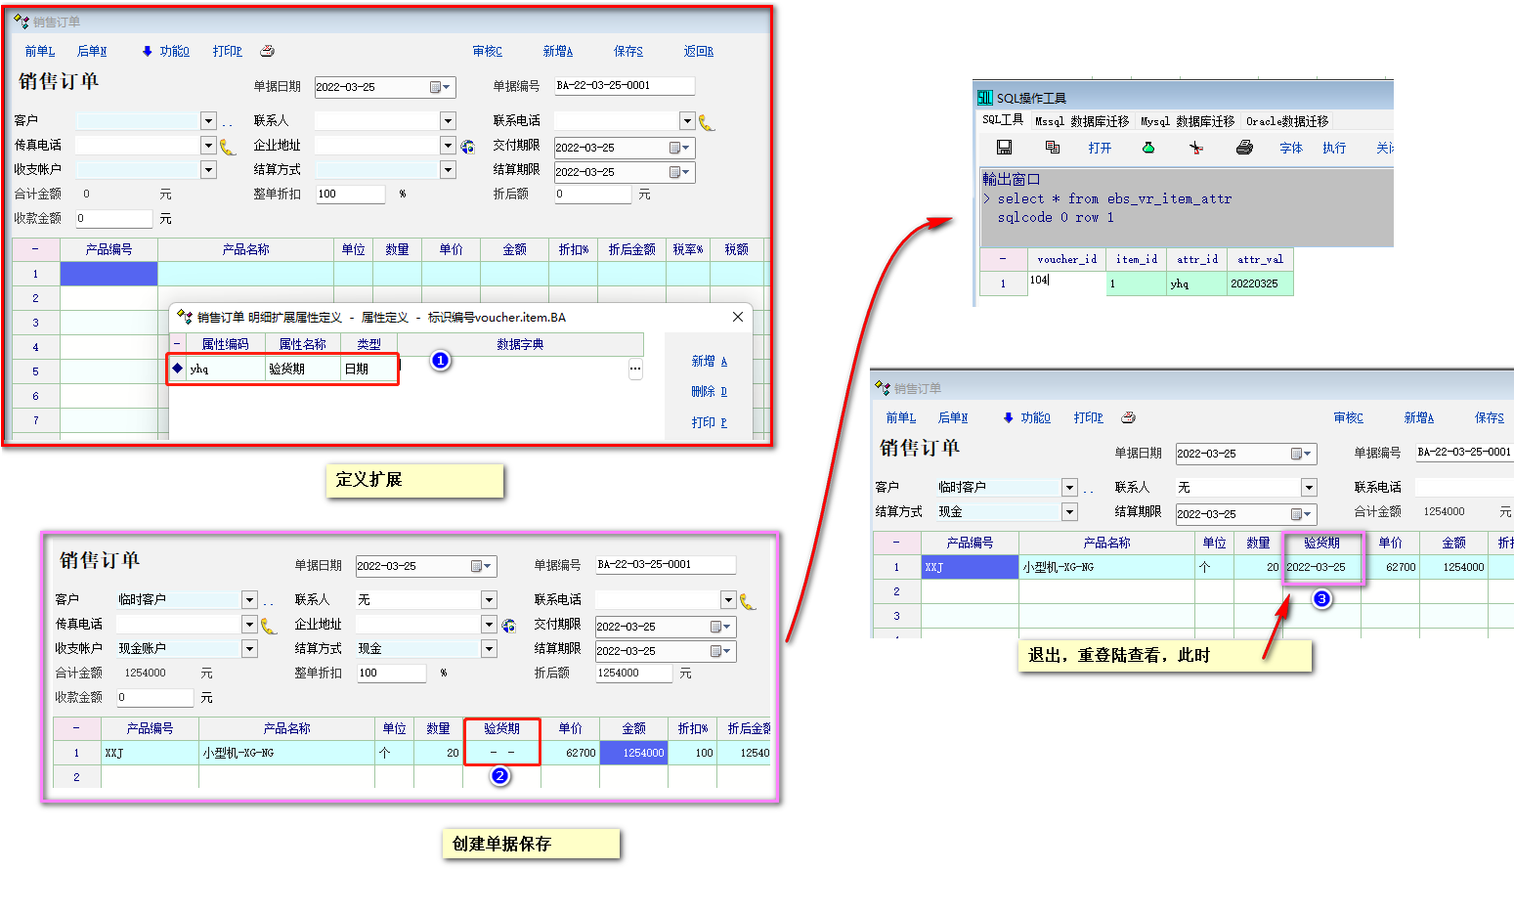Image resolution: width=1514 pixels, height=914 pixels.
Task: Click globe icon beside 企业地址 in 现金账户 form
Action: 509,625
